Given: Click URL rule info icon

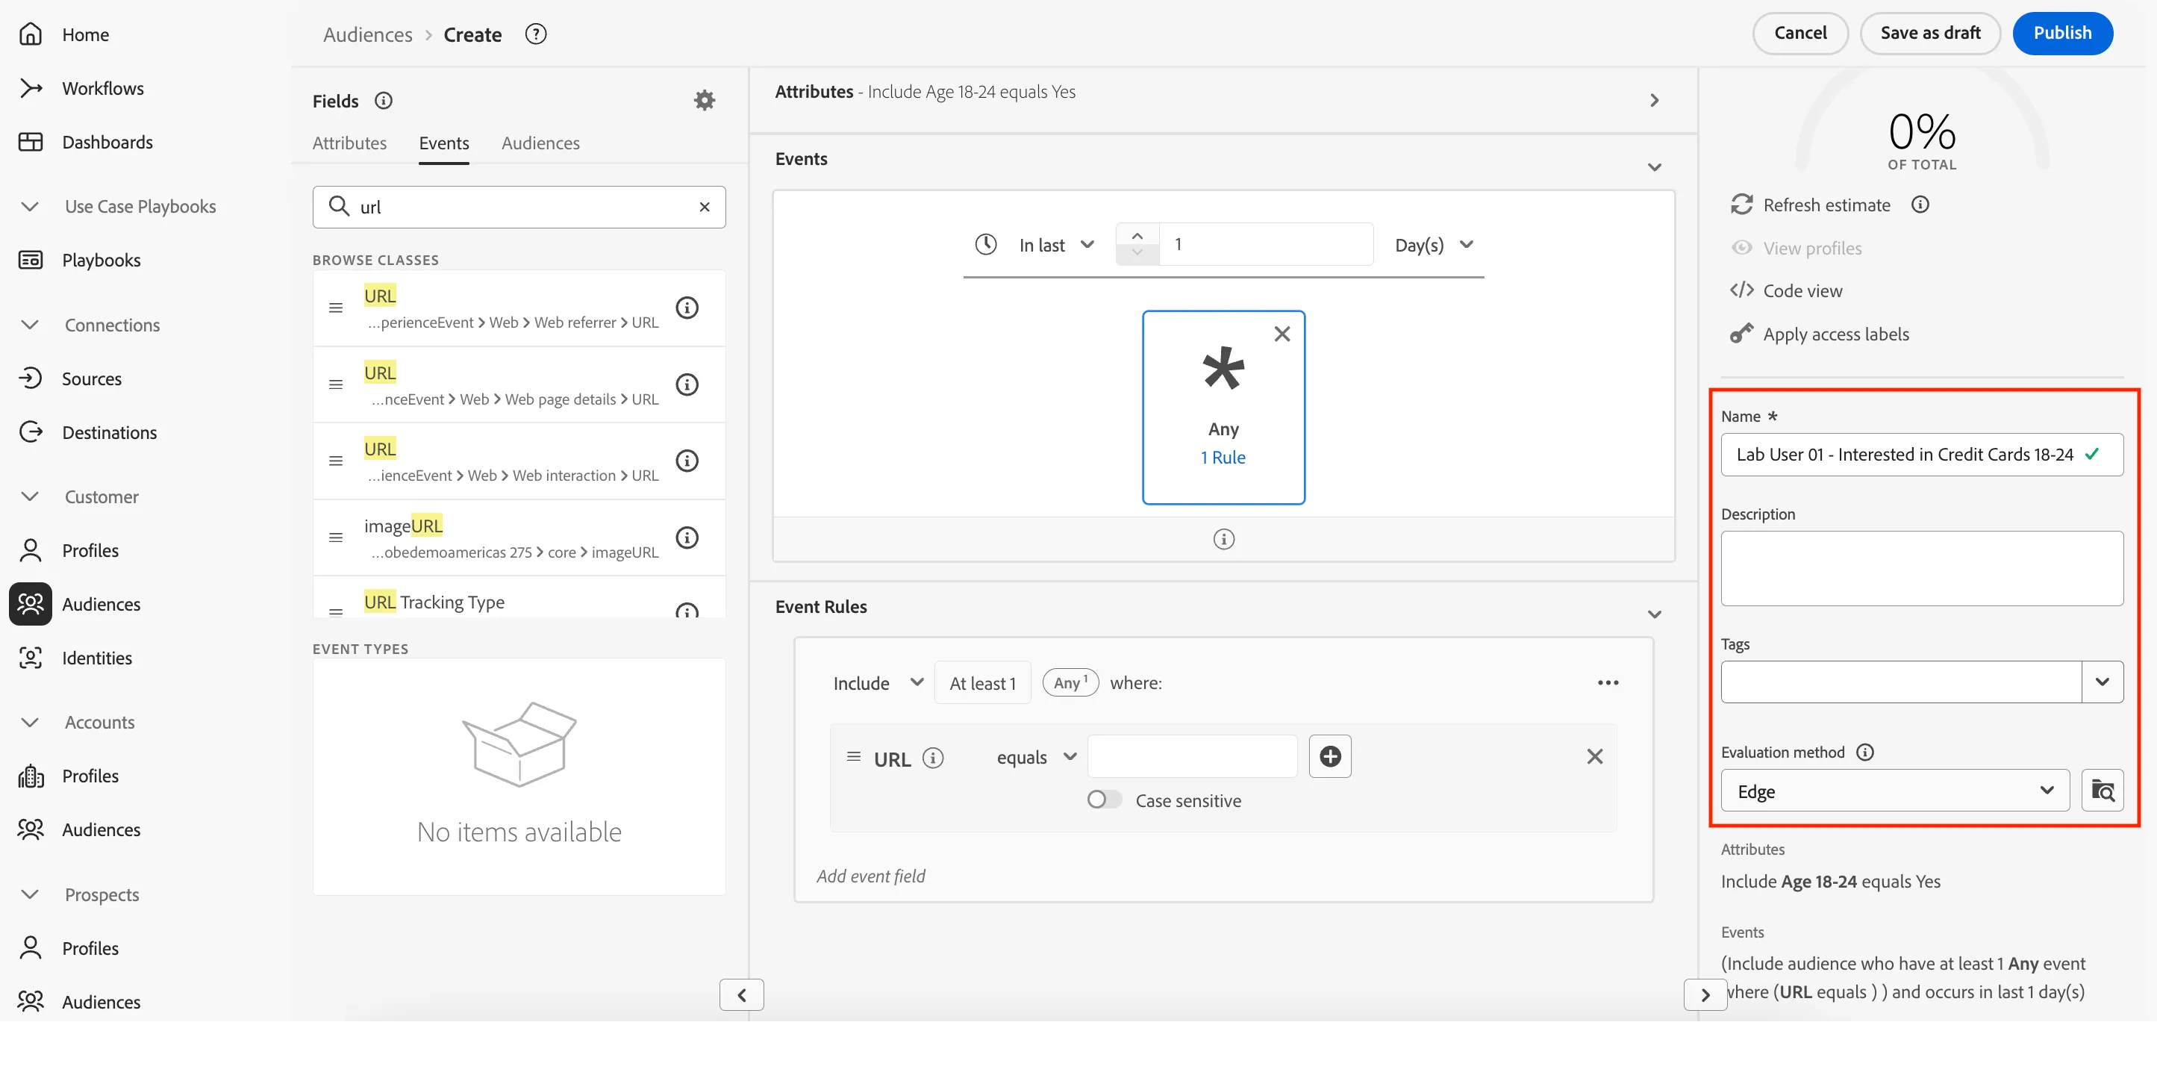Looking at the screenshot, I should (933, 758).
